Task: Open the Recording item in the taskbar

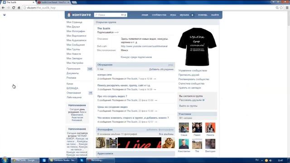Action: pyautogui.click(x=101, y=160)
